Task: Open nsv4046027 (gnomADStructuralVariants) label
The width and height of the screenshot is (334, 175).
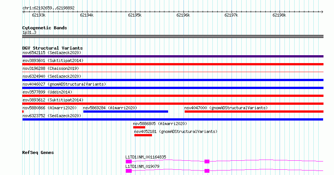Action: click(64, 84)
